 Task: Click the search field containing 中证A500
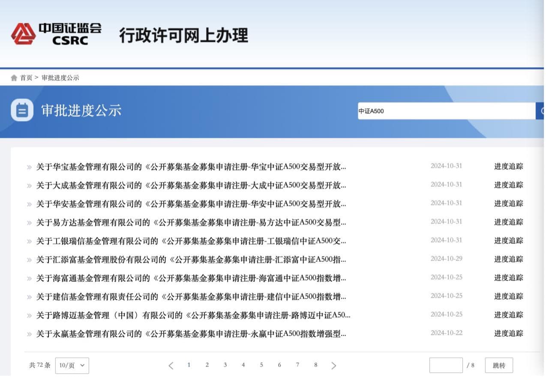[x=446, y=111]
